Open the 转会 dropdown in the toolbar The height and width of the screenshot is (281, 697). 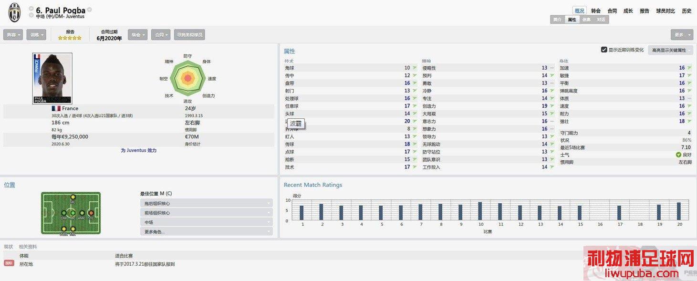[137, 35]
